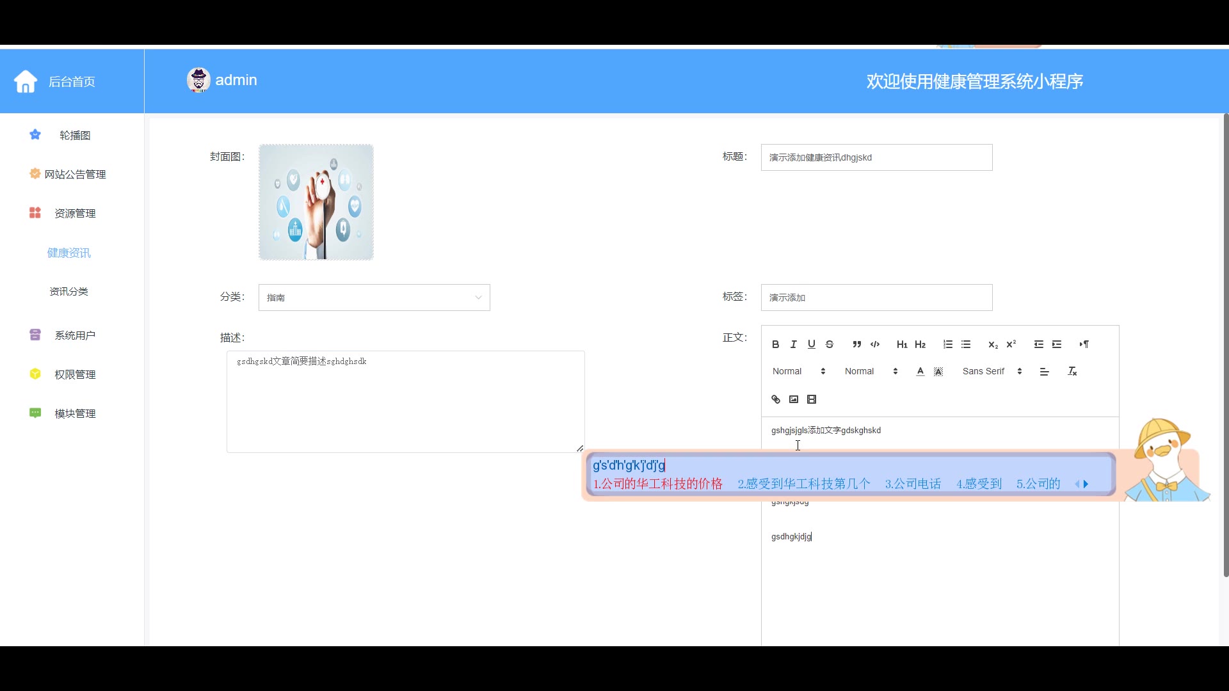Open the 分类 category dropdown
Image resolution: width=1229 pixels, height=691 pixels.
pyautogui.click(x=374, y=298)
